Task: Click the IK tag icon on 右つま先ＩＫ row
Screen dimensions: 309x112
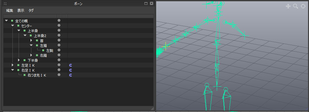Action: coord(70,75)
